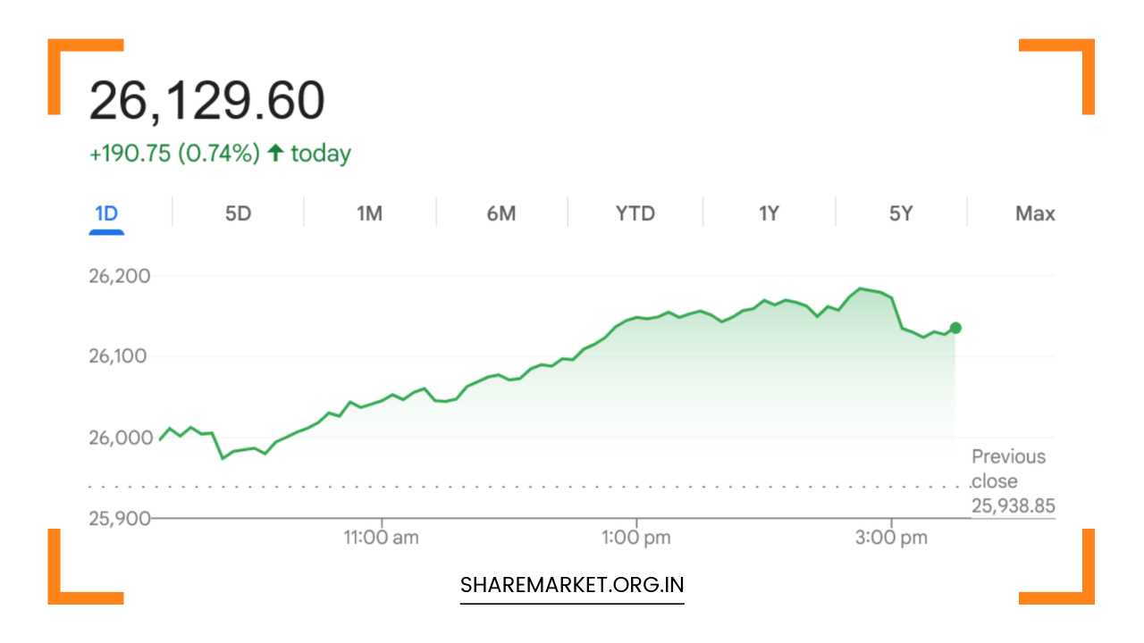The image size is (1144, 643).
Task: Select the Max range tab
Action: tap(1035, 213)
